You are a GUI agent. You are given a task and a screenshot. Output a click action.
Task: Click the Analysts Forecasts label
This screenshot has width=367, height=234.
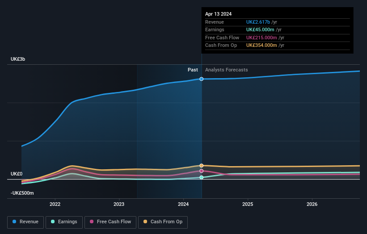click(227, 70)
